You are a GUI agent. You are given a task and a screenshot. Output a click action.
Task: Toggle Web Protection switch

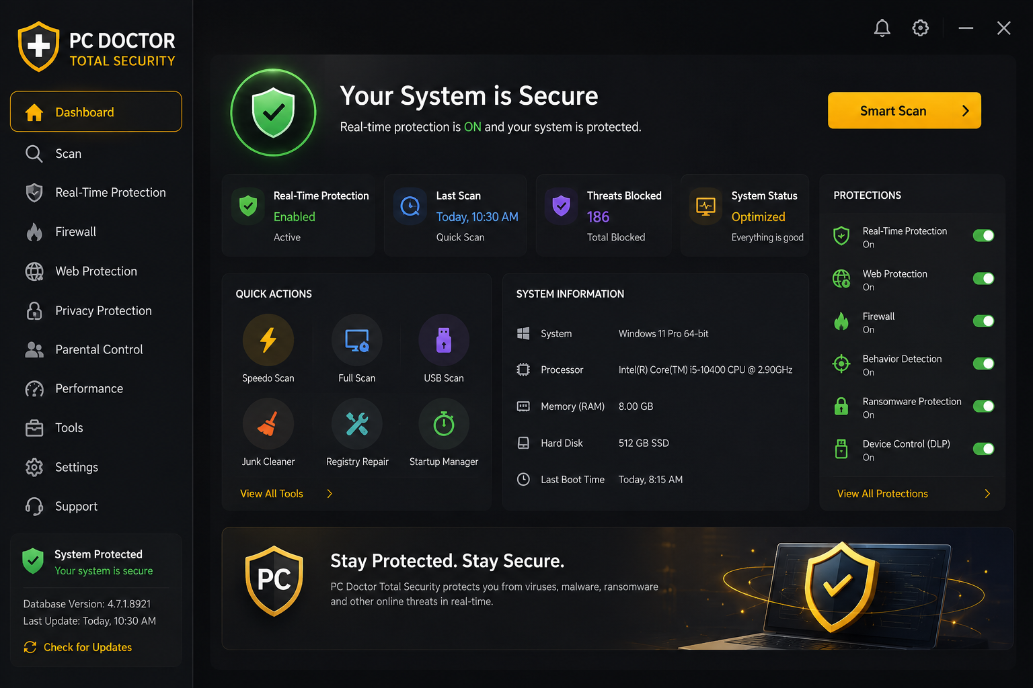pos(983,278)
